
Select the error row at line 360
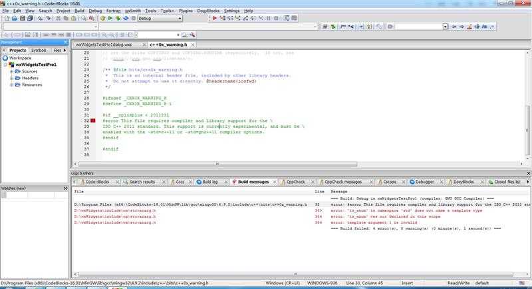pyautogui.click(x=301, y=210)
